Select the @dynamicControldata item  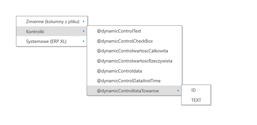click(x=135, y=71)
